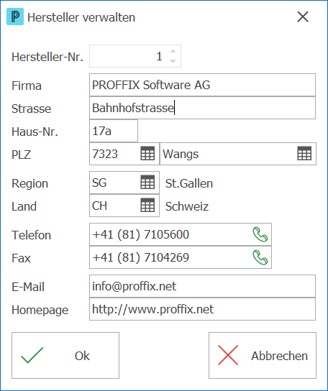The width and height of the screenshot is (328, 391).
Task: Open the PLZ lookup table icon
Action: point(147,153)
